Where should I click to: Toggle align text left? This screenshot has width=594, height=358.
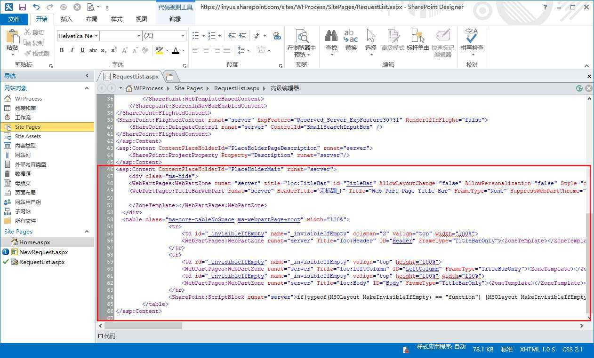(x=195, y=50)
